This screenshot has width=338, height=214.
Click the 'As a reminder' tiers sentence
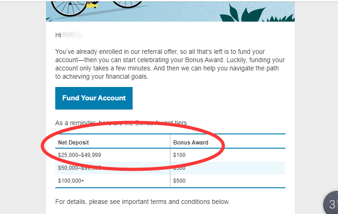(x=122, y=123)
